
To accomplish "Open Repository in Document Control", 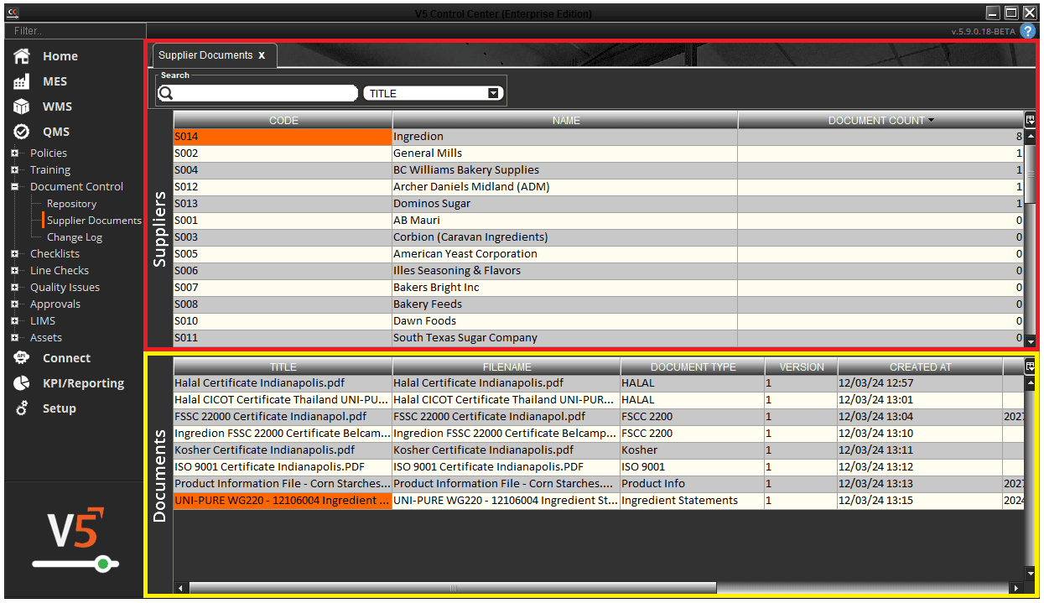I will (71, 204).
